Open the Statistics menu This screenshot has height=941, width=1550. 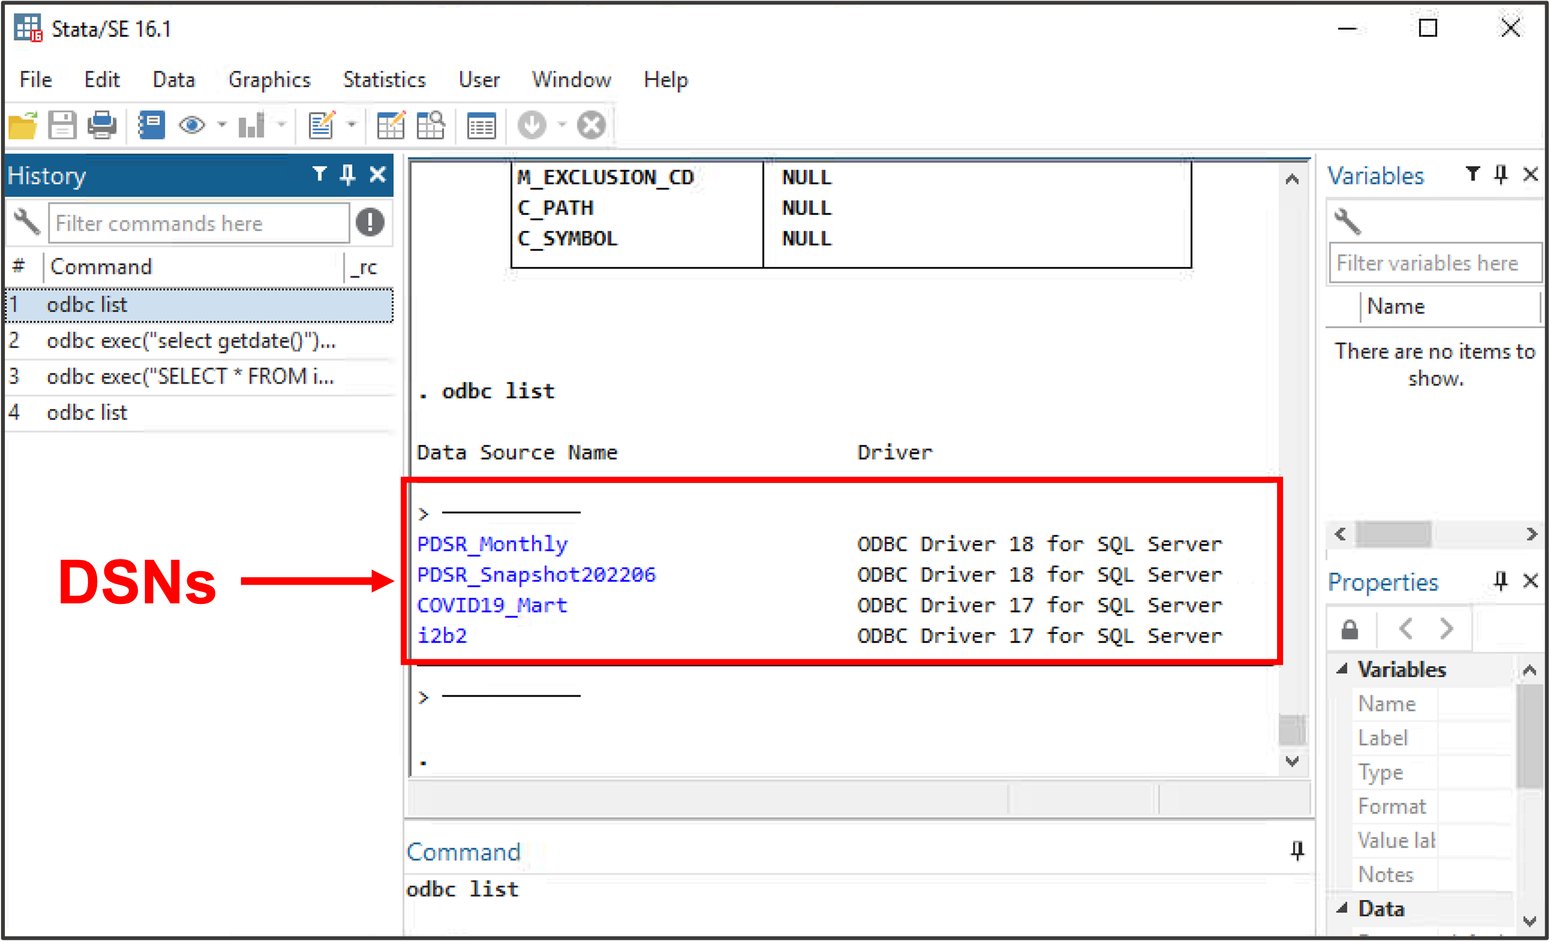point(384,79)
